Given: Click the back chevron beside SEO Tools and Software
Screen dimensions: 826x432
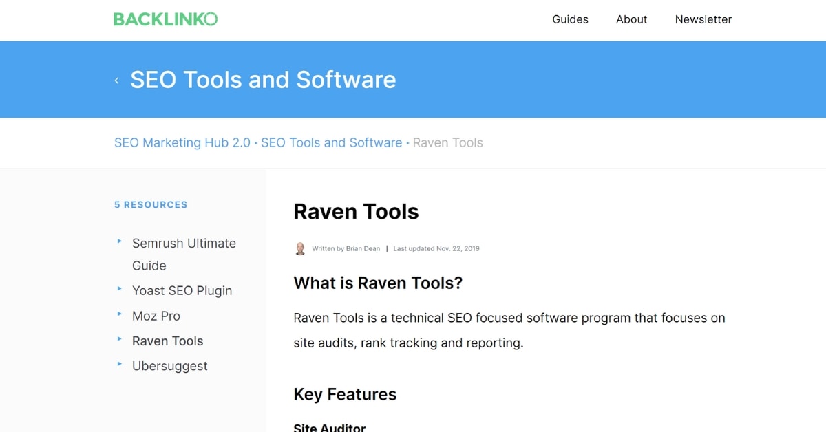Looking at the screenshot, I should [117, 80].
